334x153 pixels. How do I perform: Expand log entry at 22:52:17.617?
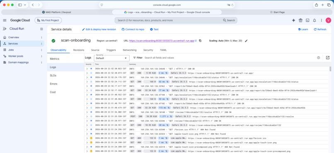pyautogui.click(x=87, y=86)
